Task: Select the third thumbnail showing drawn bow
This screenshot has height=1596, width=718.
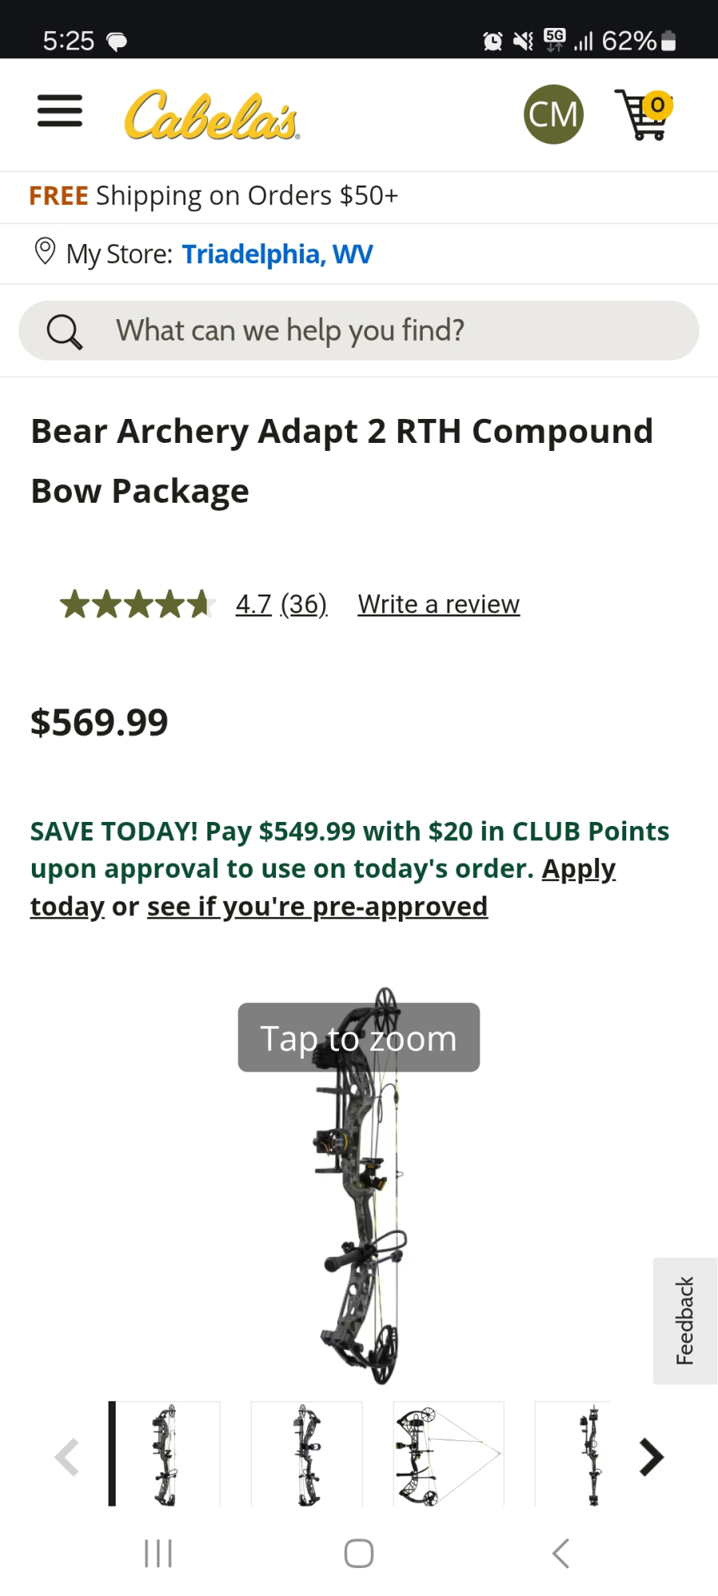Action: (x=448, y=1454)
